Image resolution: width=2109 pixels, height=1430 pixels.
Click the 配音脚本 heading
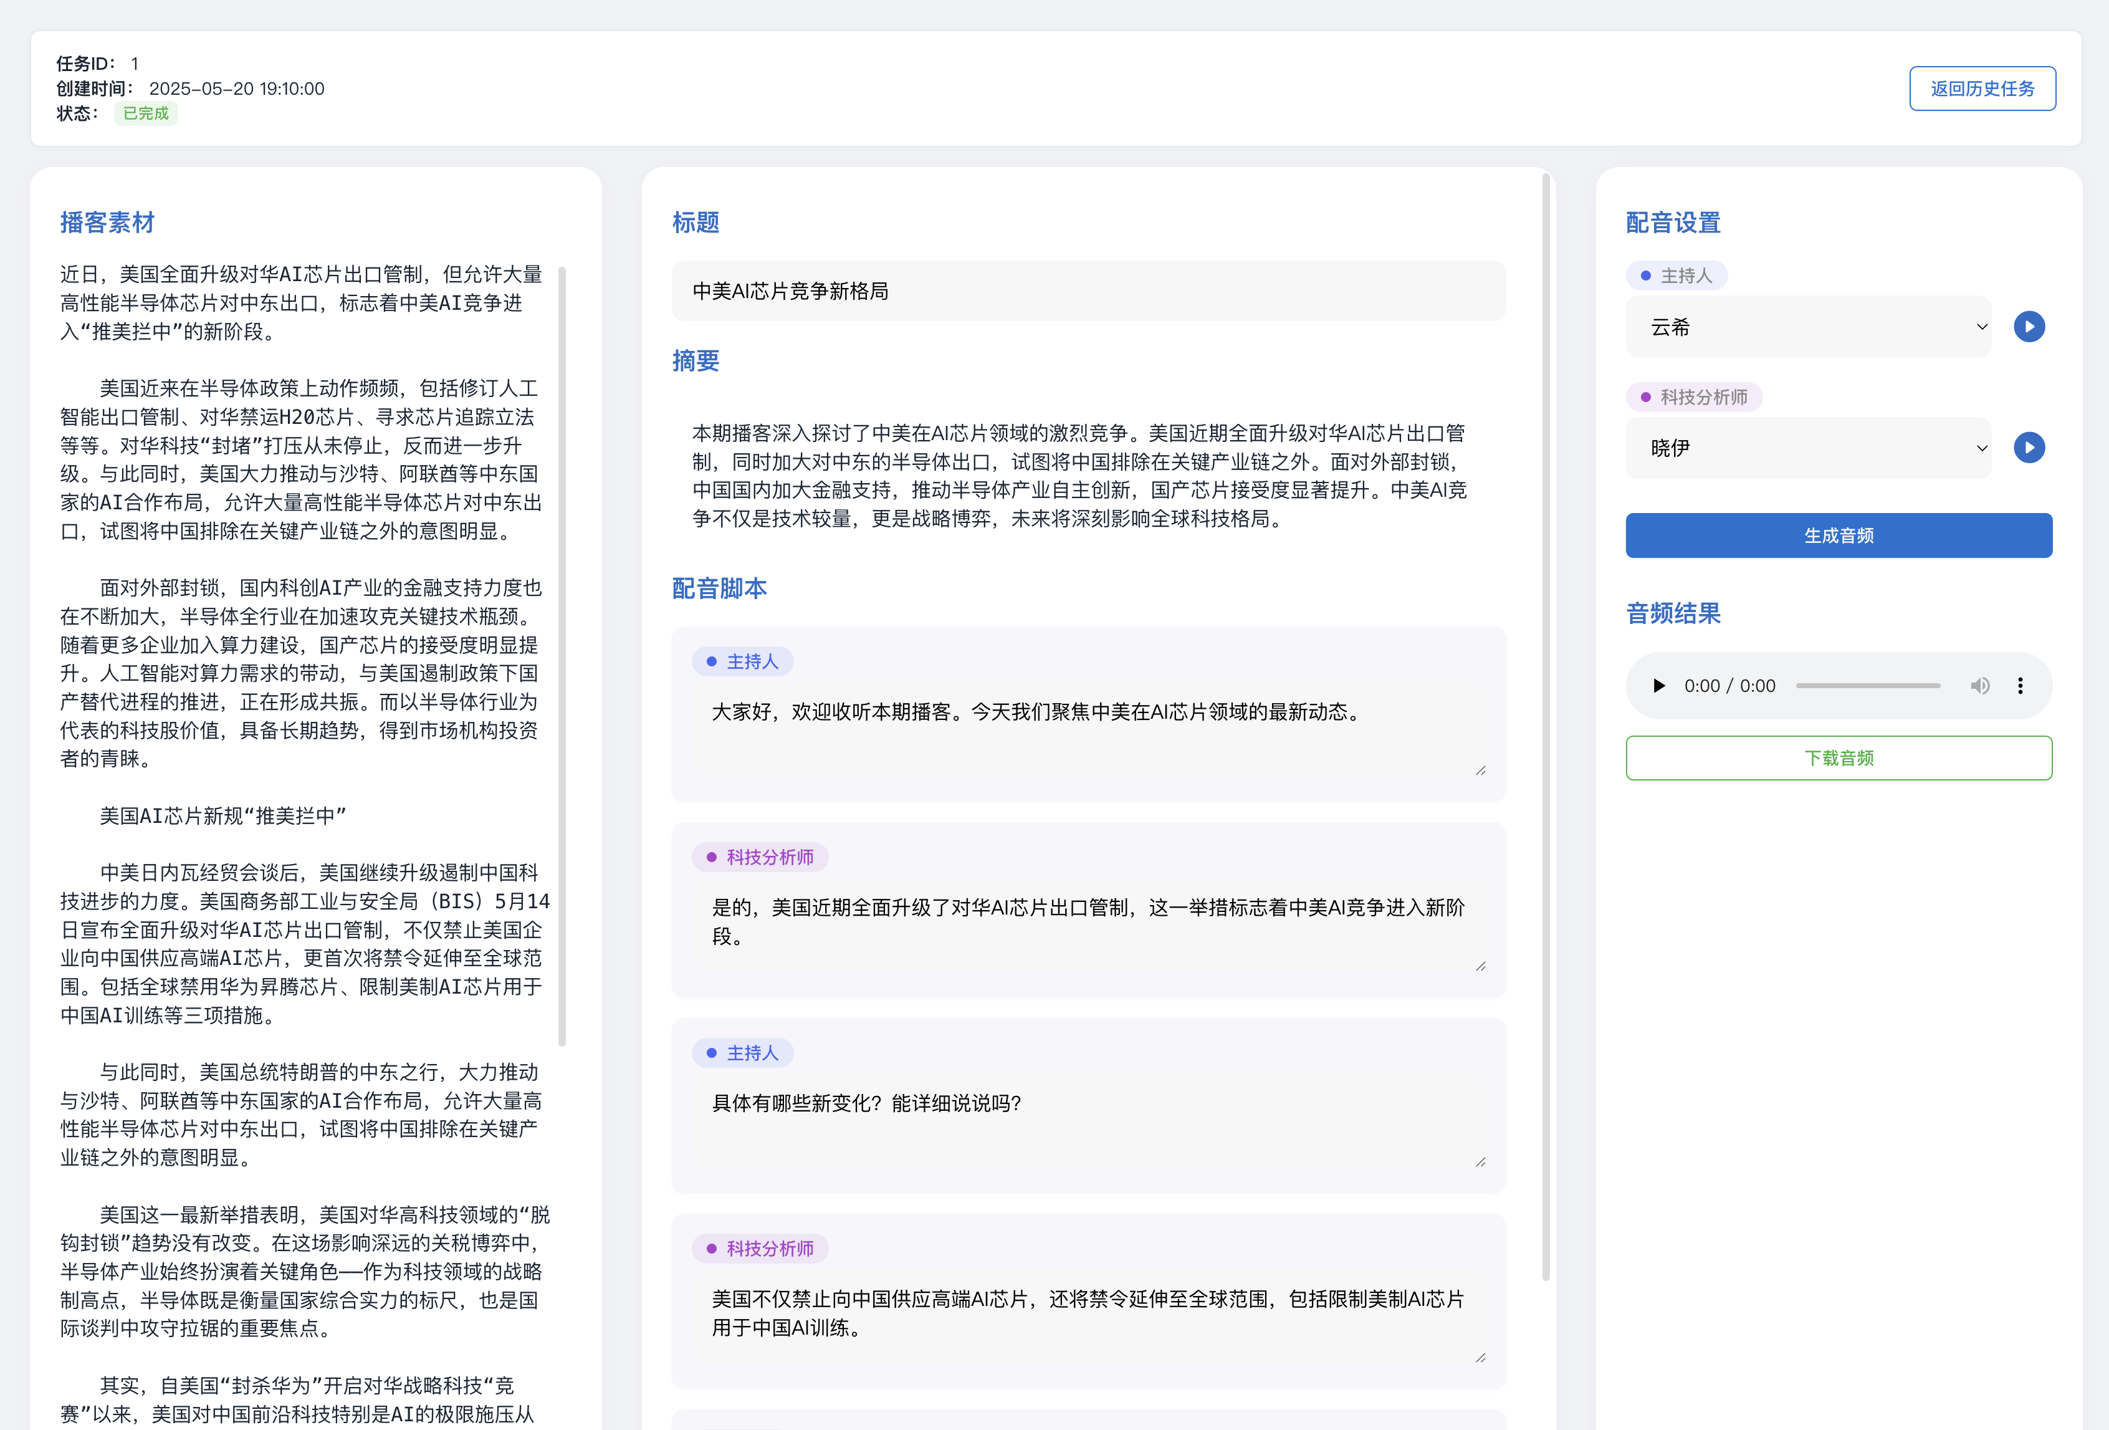point(720,588)
